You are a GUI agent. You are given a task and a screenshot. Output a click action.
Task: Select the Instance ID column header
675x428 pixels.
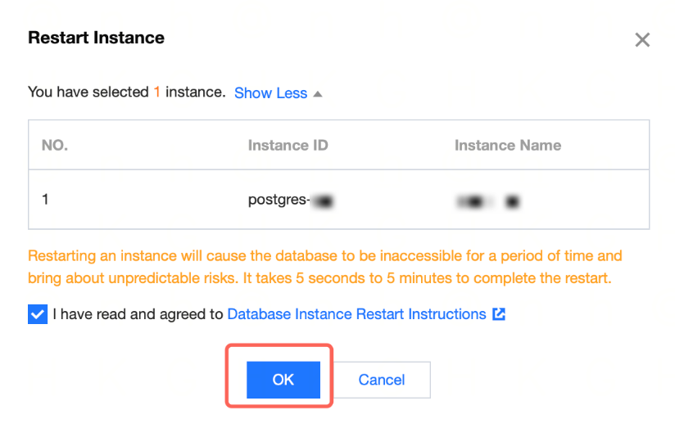click(x=288, y=146)
